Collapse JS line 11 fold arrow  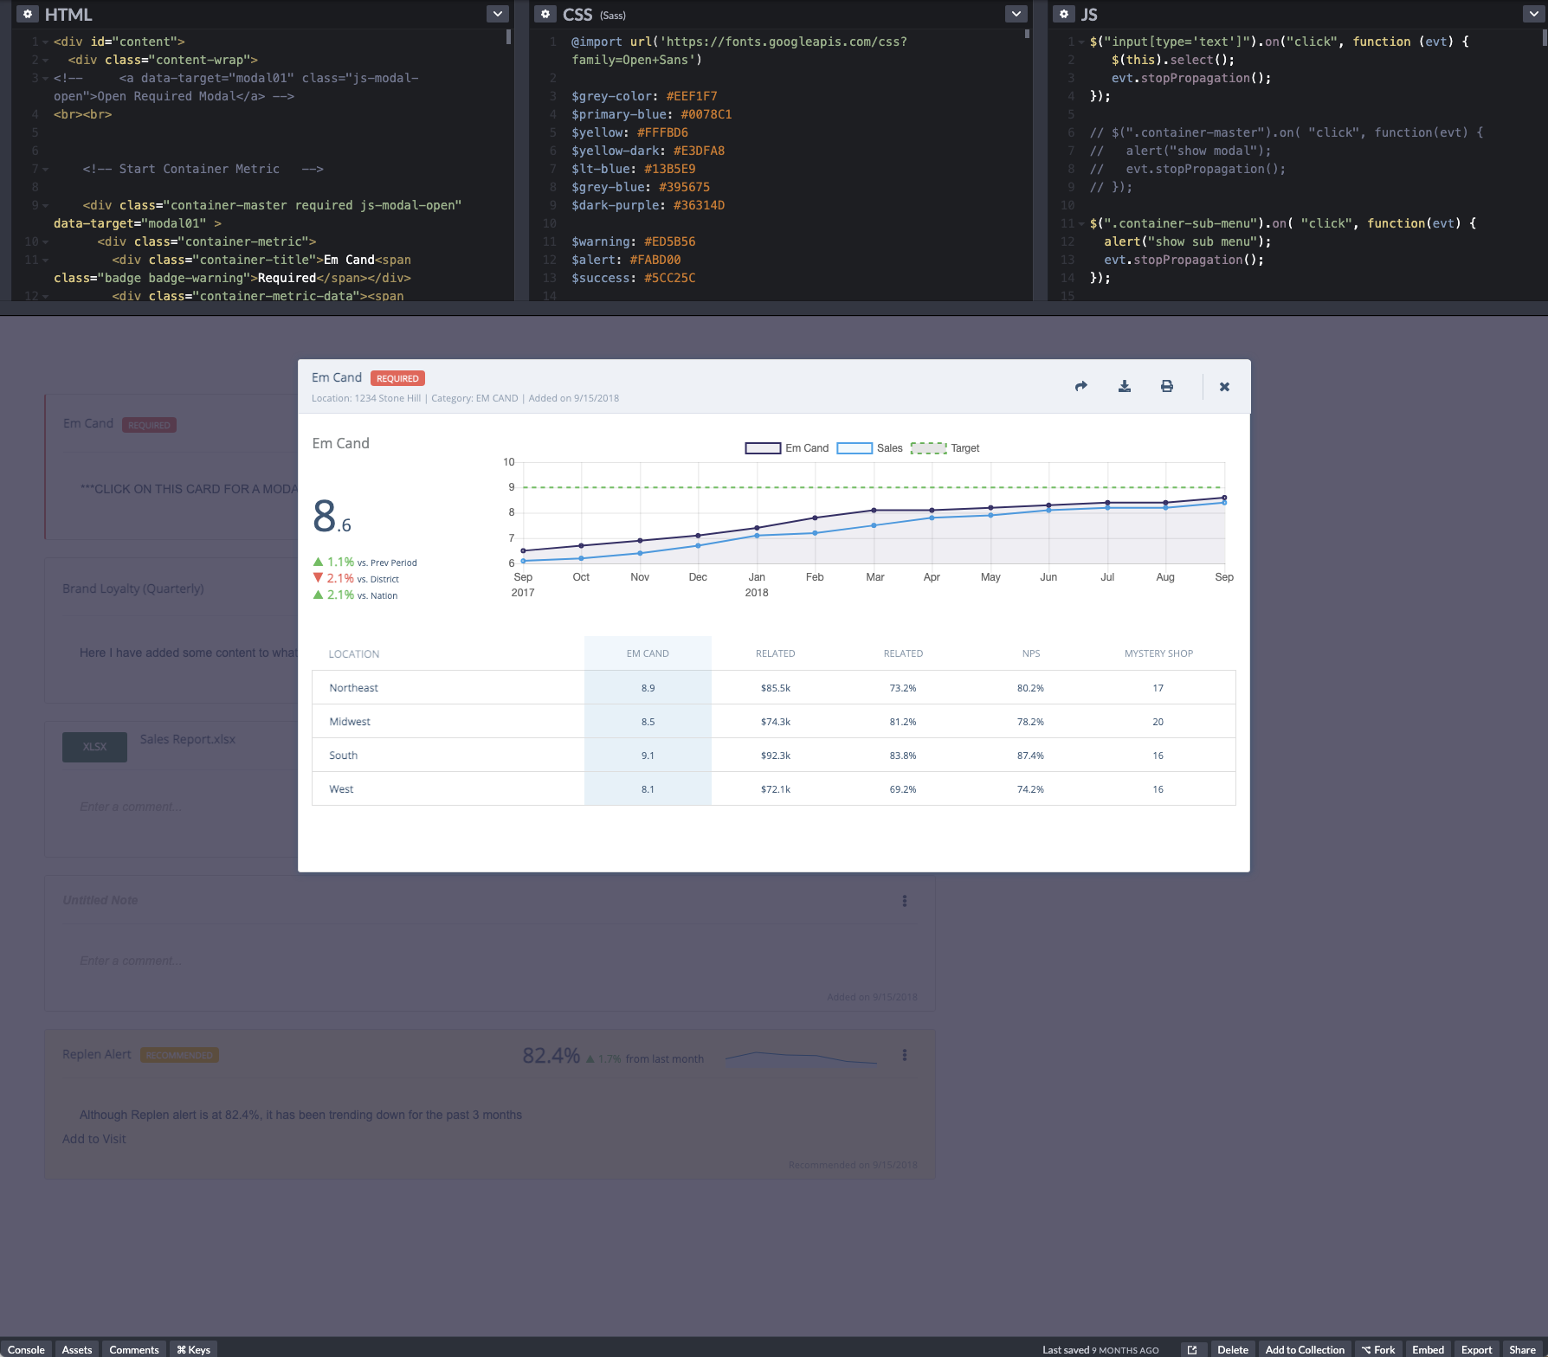pyautogui.click(x=1081, y=223)
